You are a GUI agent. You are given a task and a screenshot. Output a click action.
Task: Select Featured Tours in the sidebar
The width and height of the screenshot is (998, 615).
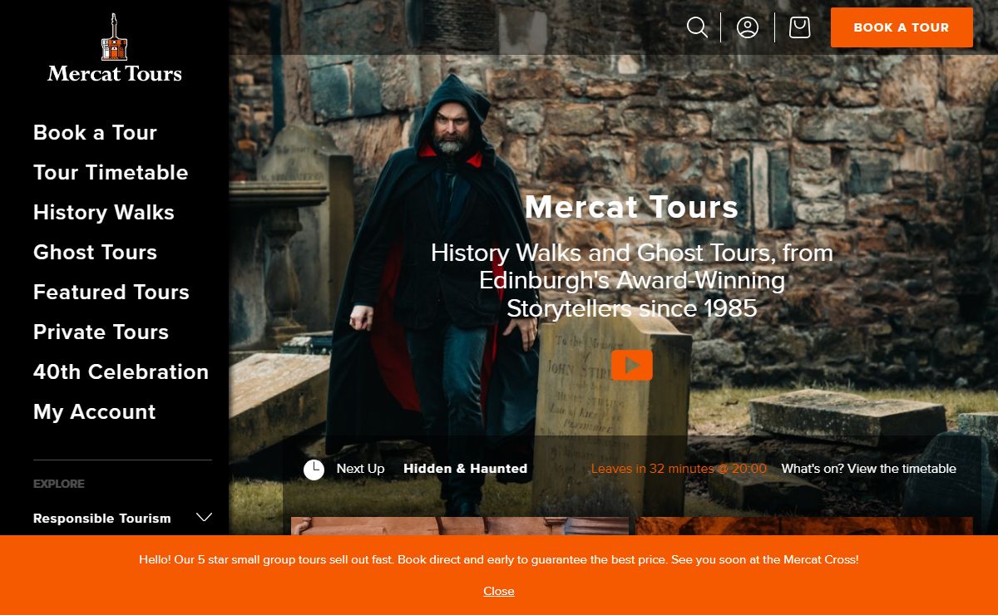tap(111, 293)
